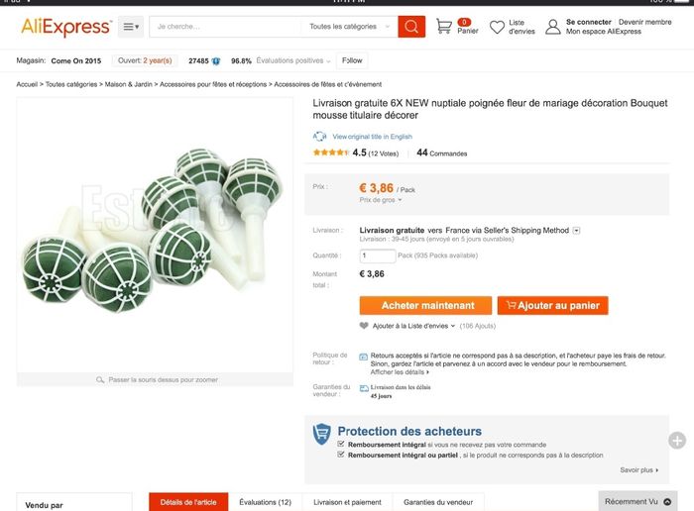694x511 pixels.
Task: Click the AliExpress logo
Action: point(66,27)
